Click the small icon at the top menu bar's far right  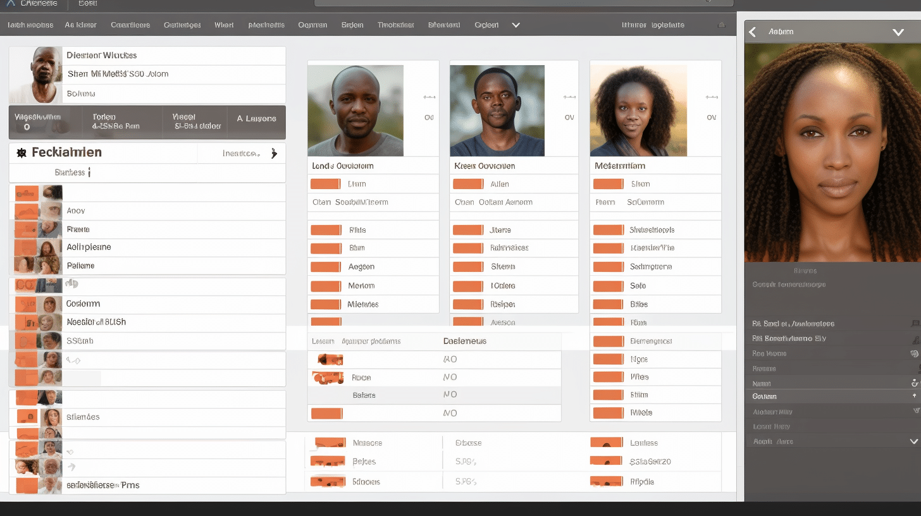pos(722,25)
